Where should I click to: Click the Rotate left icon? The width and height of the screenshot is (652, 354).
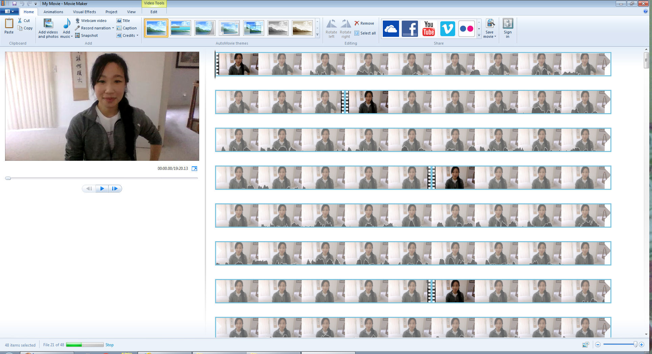tap(331, 24)
